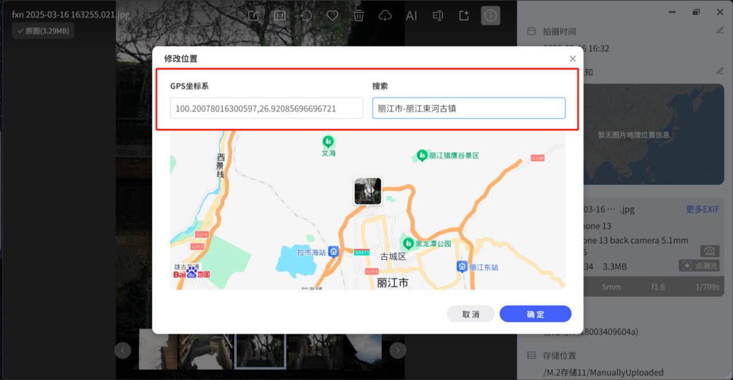733x380 pixels.
Task: Click the 存储位置 label
Action: click(x=559, y=355)
